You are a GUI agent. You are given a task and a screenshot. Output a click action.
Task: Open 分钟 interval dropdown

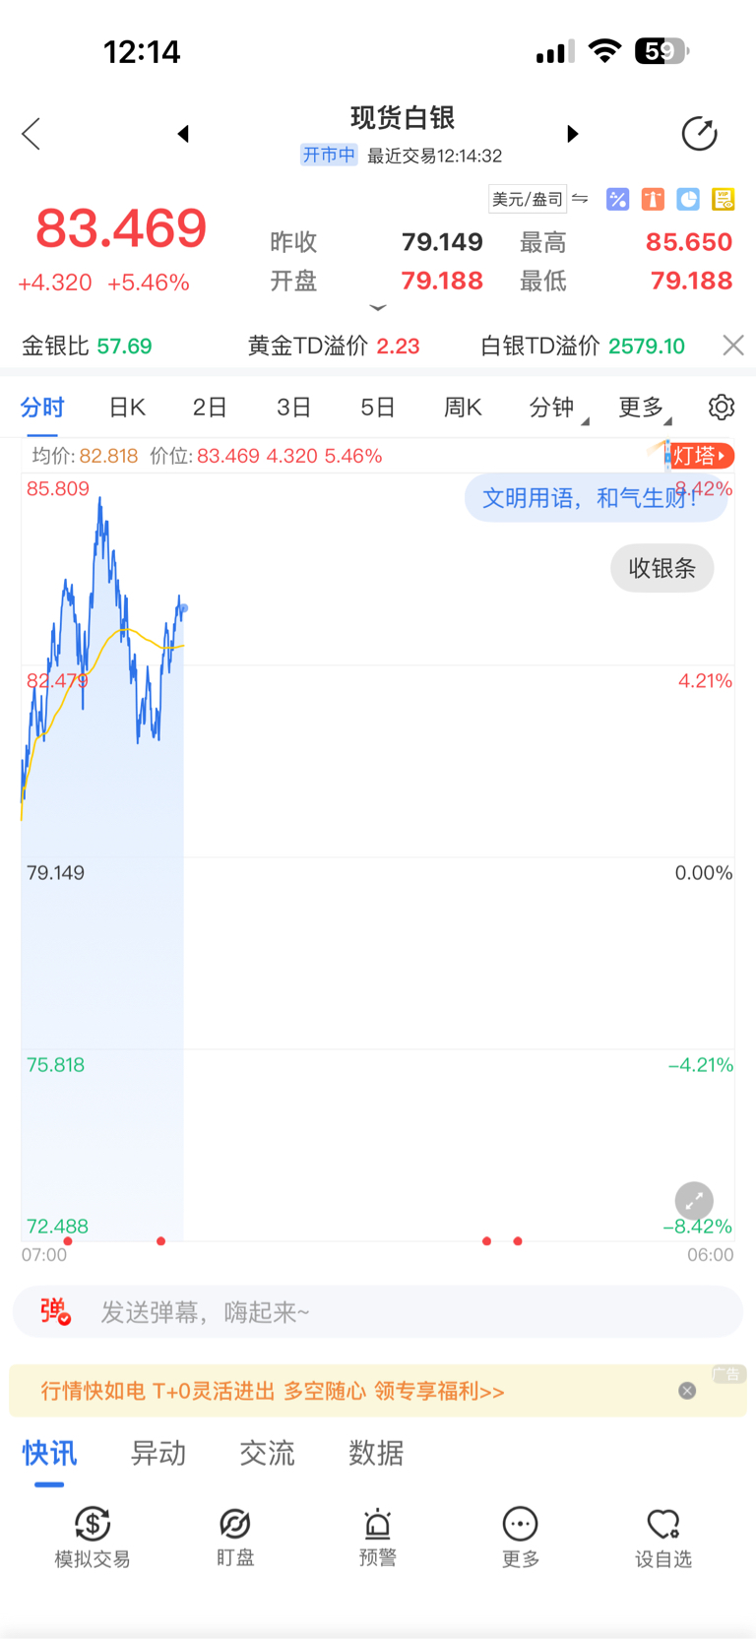556,408
